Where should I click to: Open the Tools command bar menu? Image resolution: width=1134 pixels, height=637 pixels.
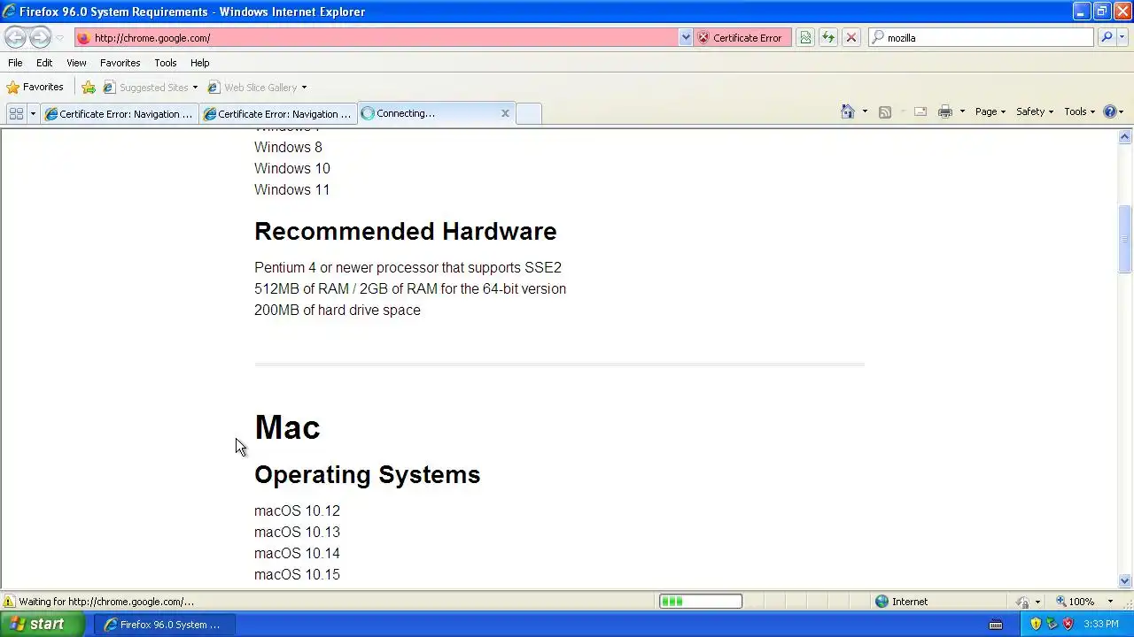pos(1079,111)
